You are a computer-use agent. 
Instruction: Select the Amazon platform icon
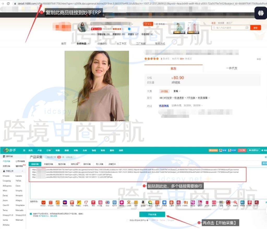click(143, 202)
